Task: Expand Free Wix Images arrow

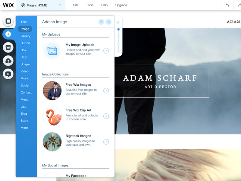Action: pyautogui.click(x=106, y=91)
